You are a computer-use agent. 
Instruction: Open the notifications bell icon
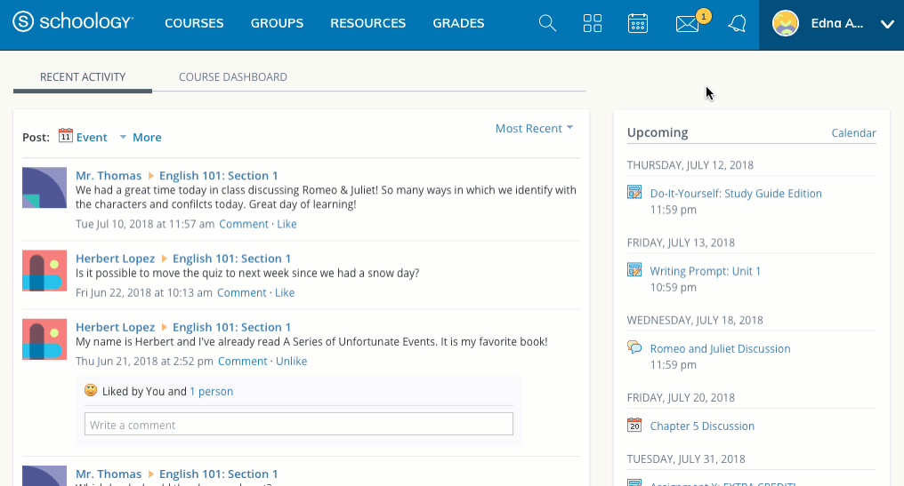(736, 25)
